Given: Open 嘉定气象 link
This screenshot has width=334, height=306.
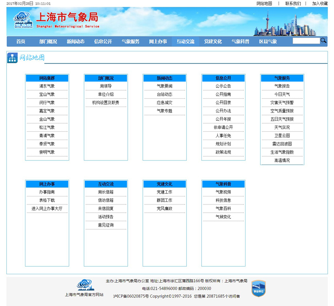Looking at the screenshot, I should click(x=47, y=111).
